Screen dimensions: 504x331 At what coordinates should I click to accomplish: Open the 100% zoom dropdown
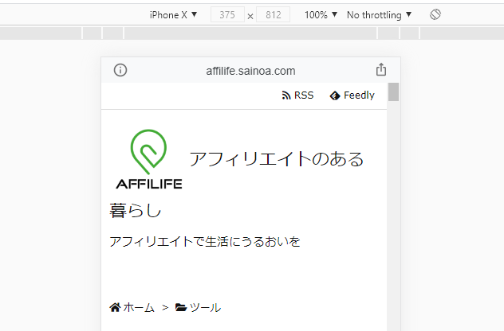321,15
